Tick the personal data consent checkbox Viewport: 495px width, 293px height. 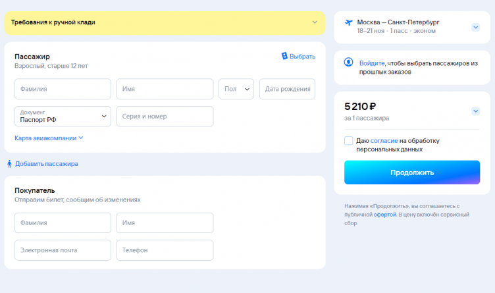tap(348, 141)
